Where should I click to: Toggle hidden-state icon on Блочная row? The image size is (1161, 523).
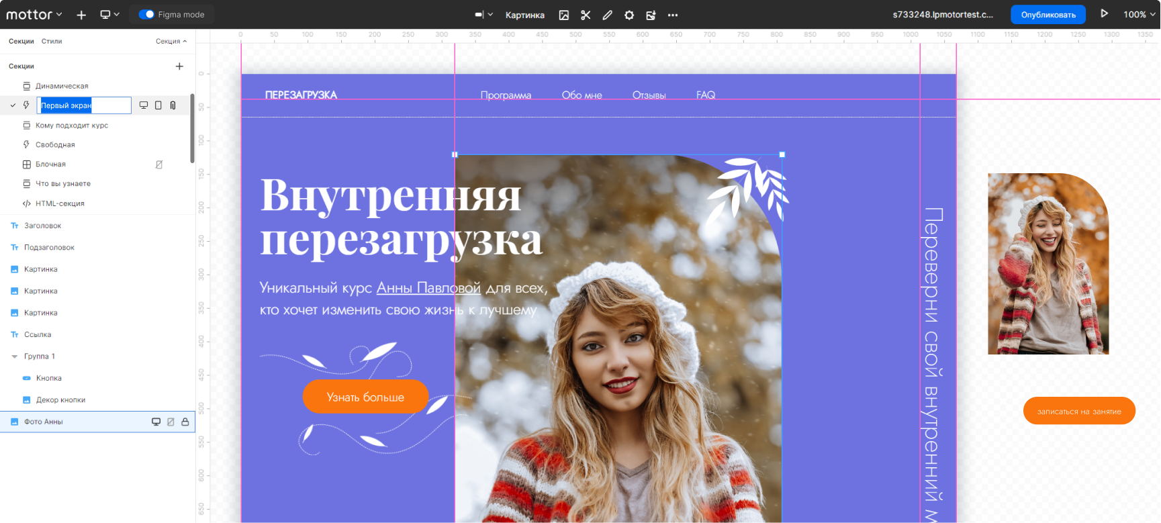click(159, 164)
